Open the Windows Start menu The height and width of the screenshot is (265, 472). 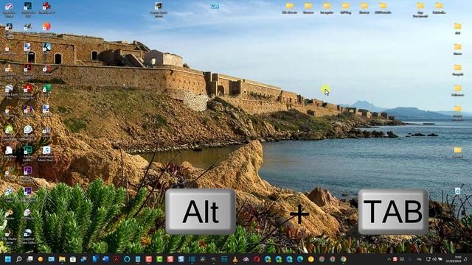point(8,259)
